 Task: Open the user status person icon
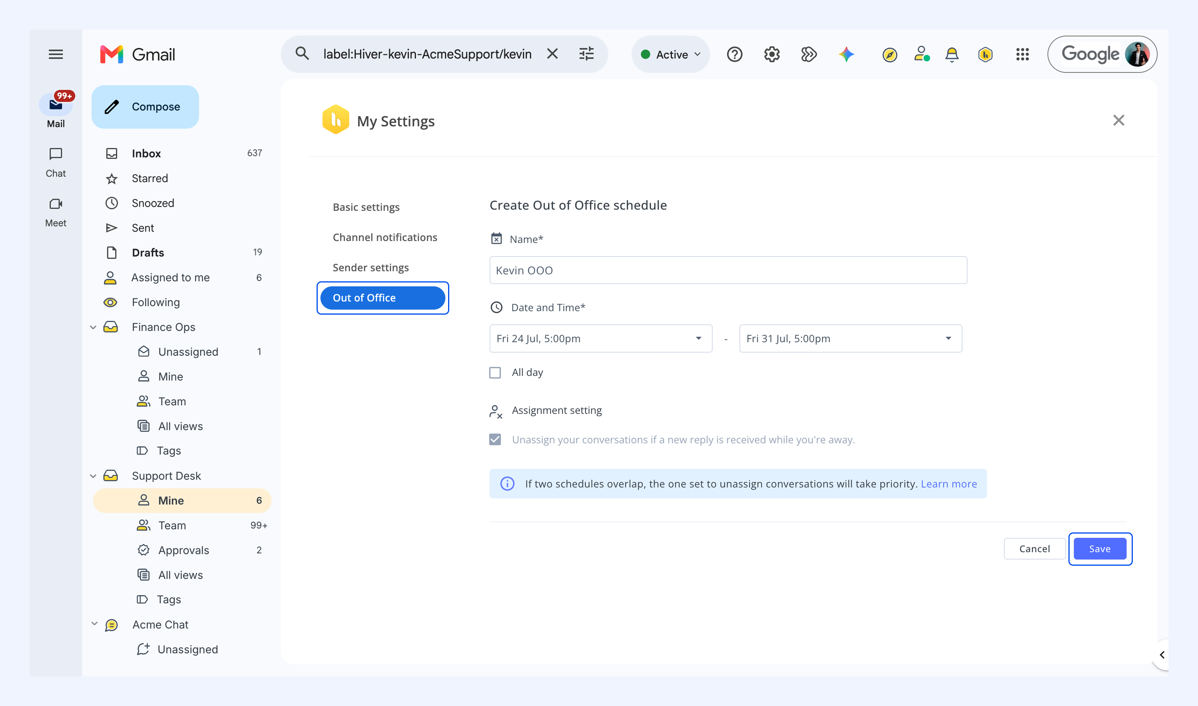[922, 54]
